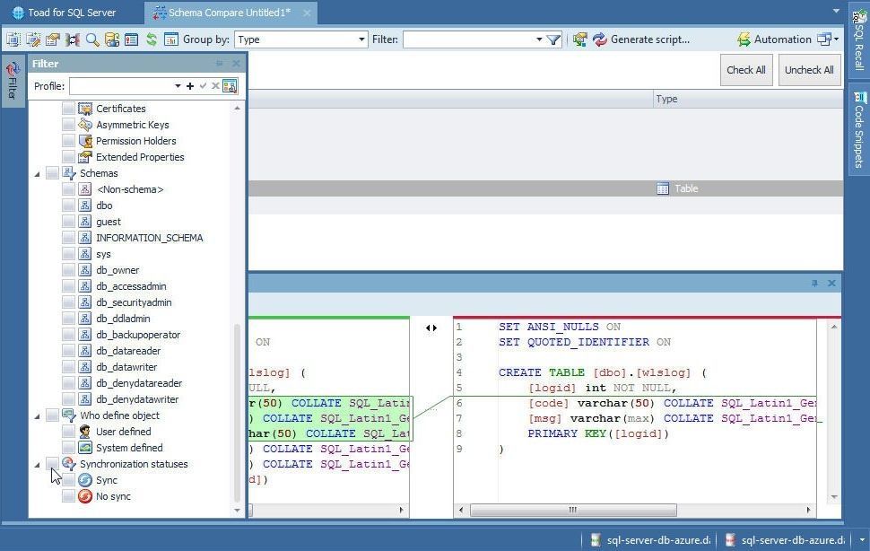This screenshot has width=870, height=551.
Task: Click the report chart toolbar icon
Action: (x=171, y=39)
